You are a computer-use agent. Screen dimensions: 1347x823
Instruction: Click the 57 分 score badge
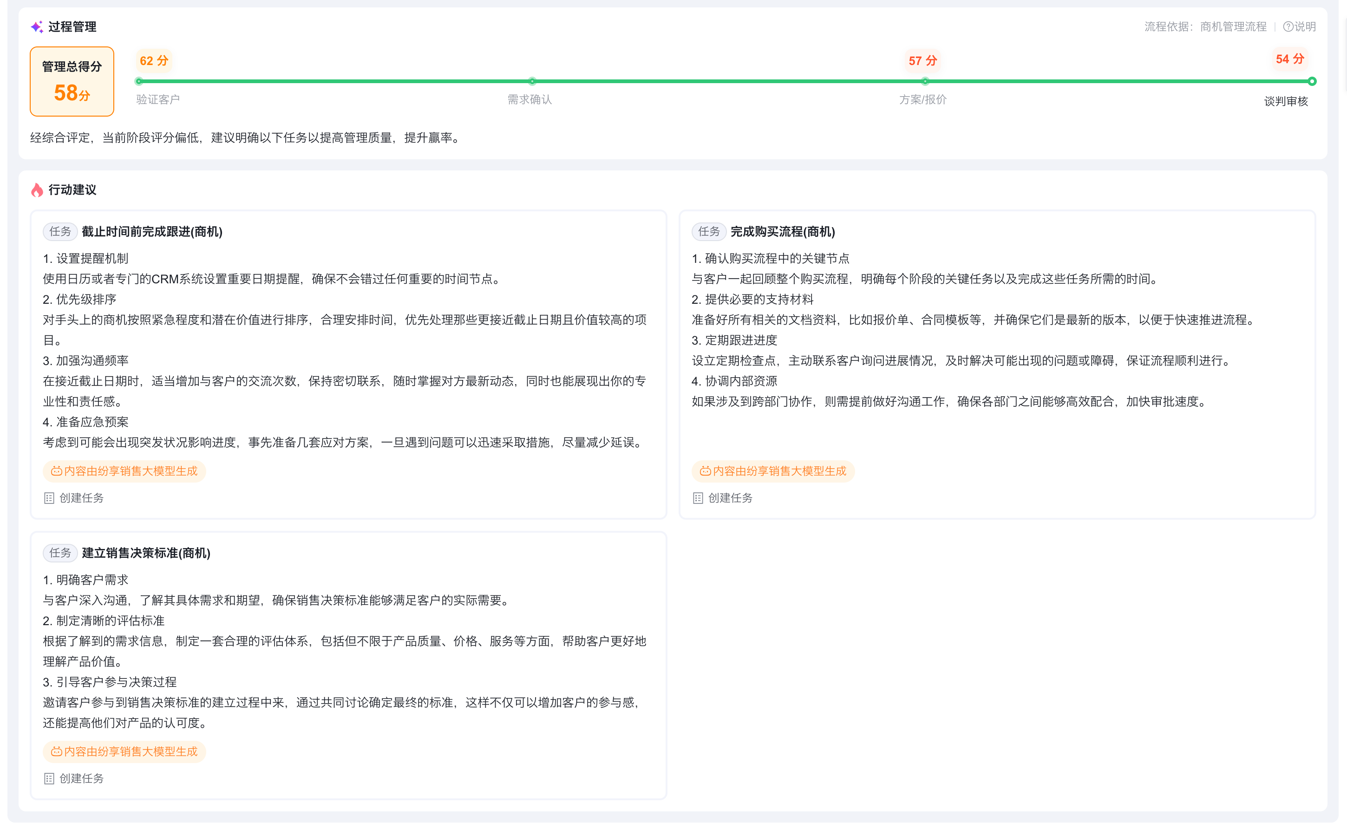[923, 61]
